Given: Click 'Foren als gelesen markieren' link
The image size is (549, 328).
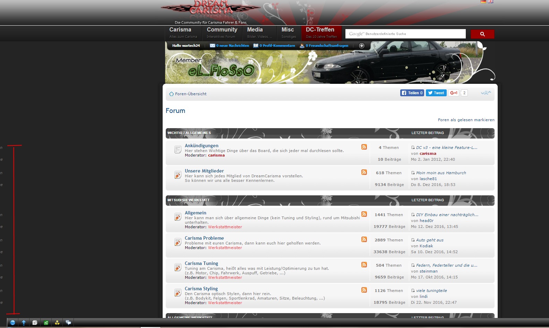Looking at the screenshot, I should (x=466, y=120).
